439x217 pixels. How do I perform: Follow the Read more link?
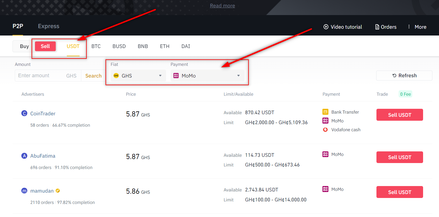coord(222,6)
